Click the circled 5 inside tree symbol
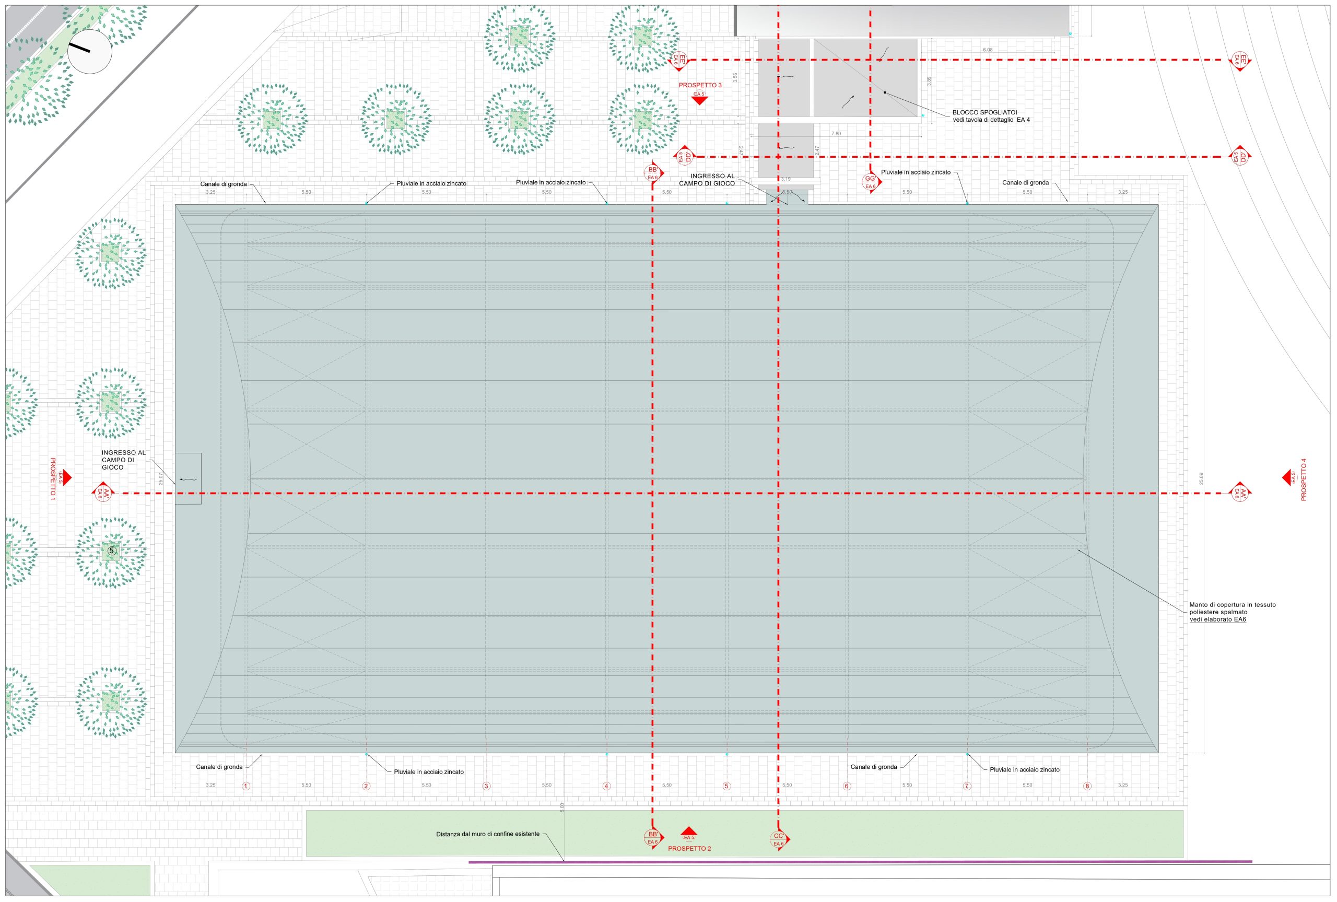Image resolution: width=1337 pixels, height=902 pixels. tap(112, 551)
